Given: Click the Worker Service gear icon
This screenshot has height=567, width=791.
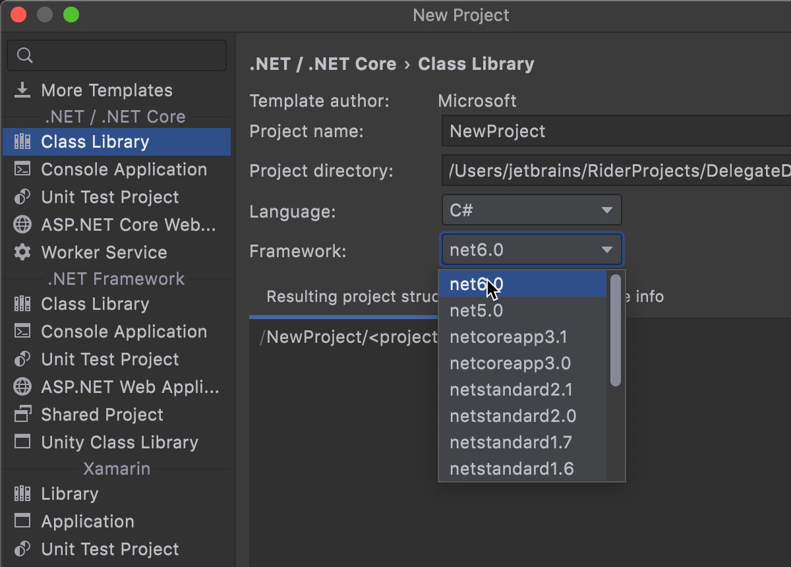Looking at the screenshot, I should tap(24, 252).
